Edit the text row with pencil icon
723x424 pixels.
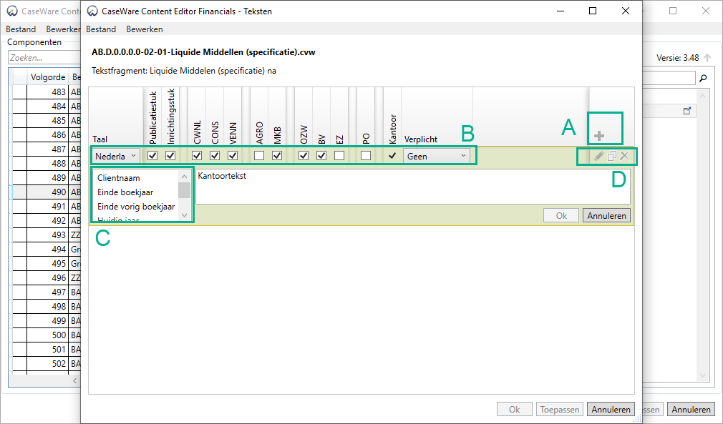coord(598,156)
